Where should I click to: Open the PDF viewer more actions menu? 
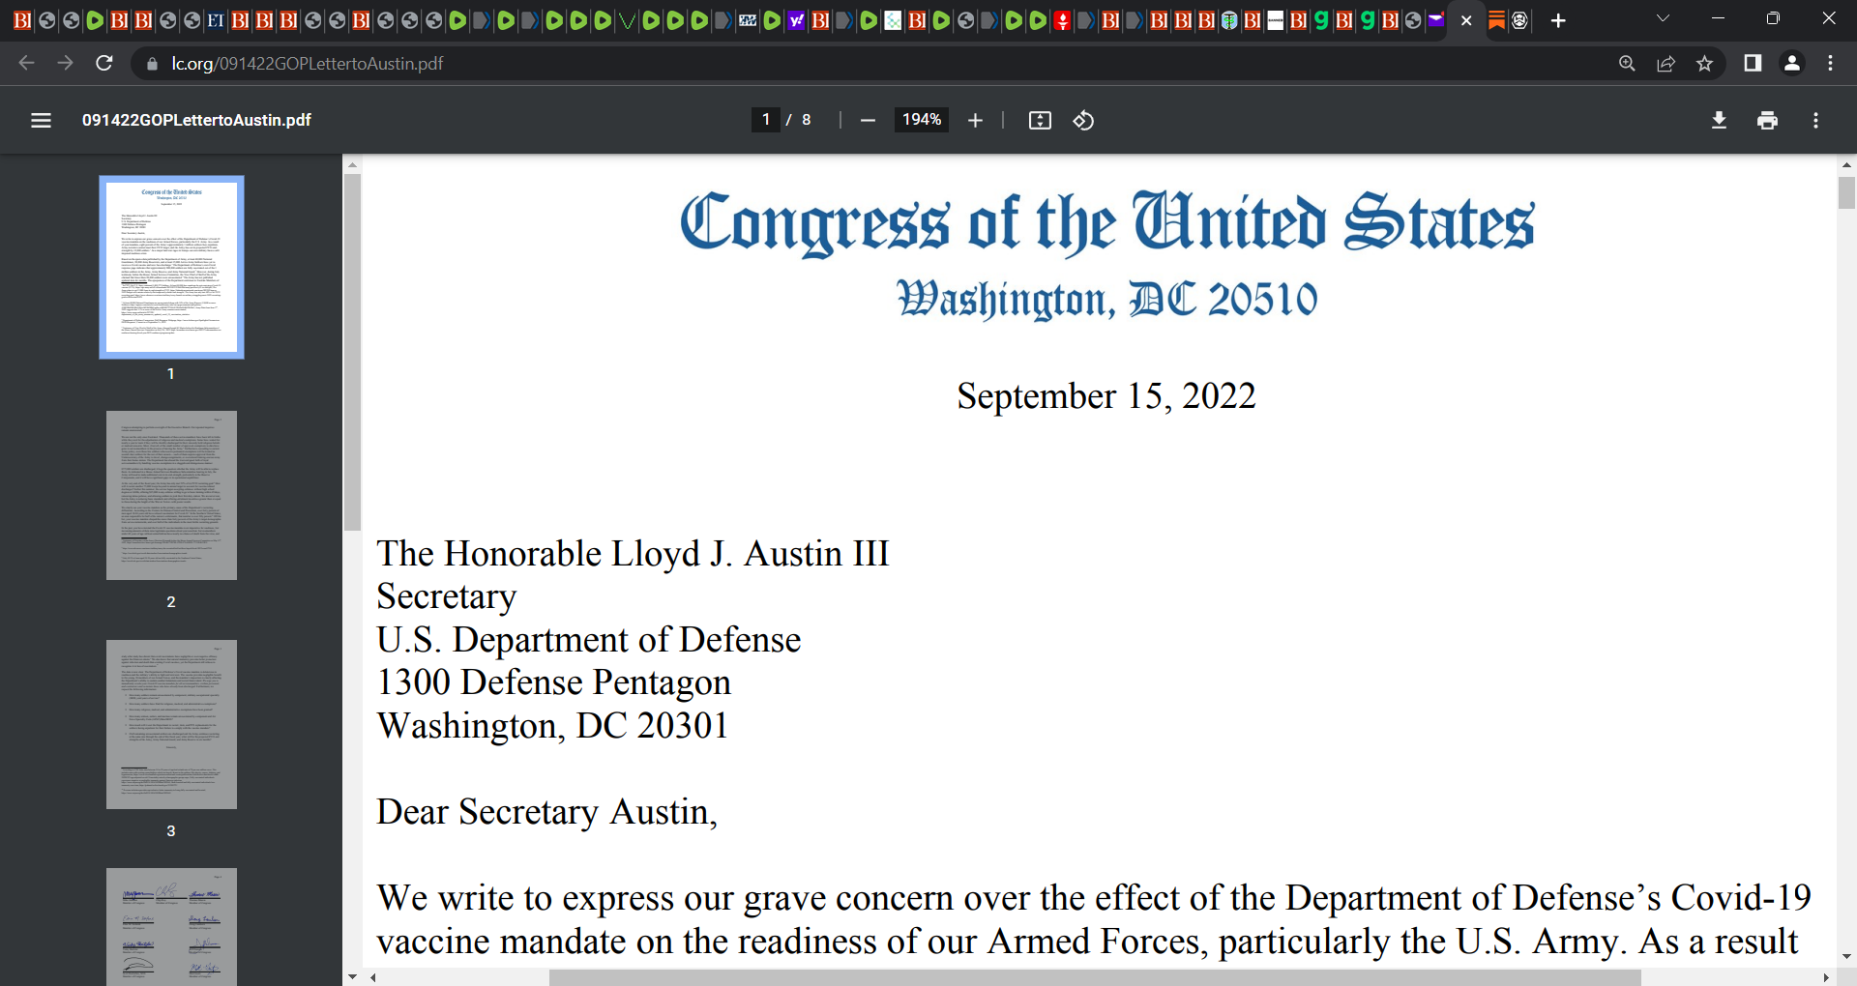point(1815,120)
